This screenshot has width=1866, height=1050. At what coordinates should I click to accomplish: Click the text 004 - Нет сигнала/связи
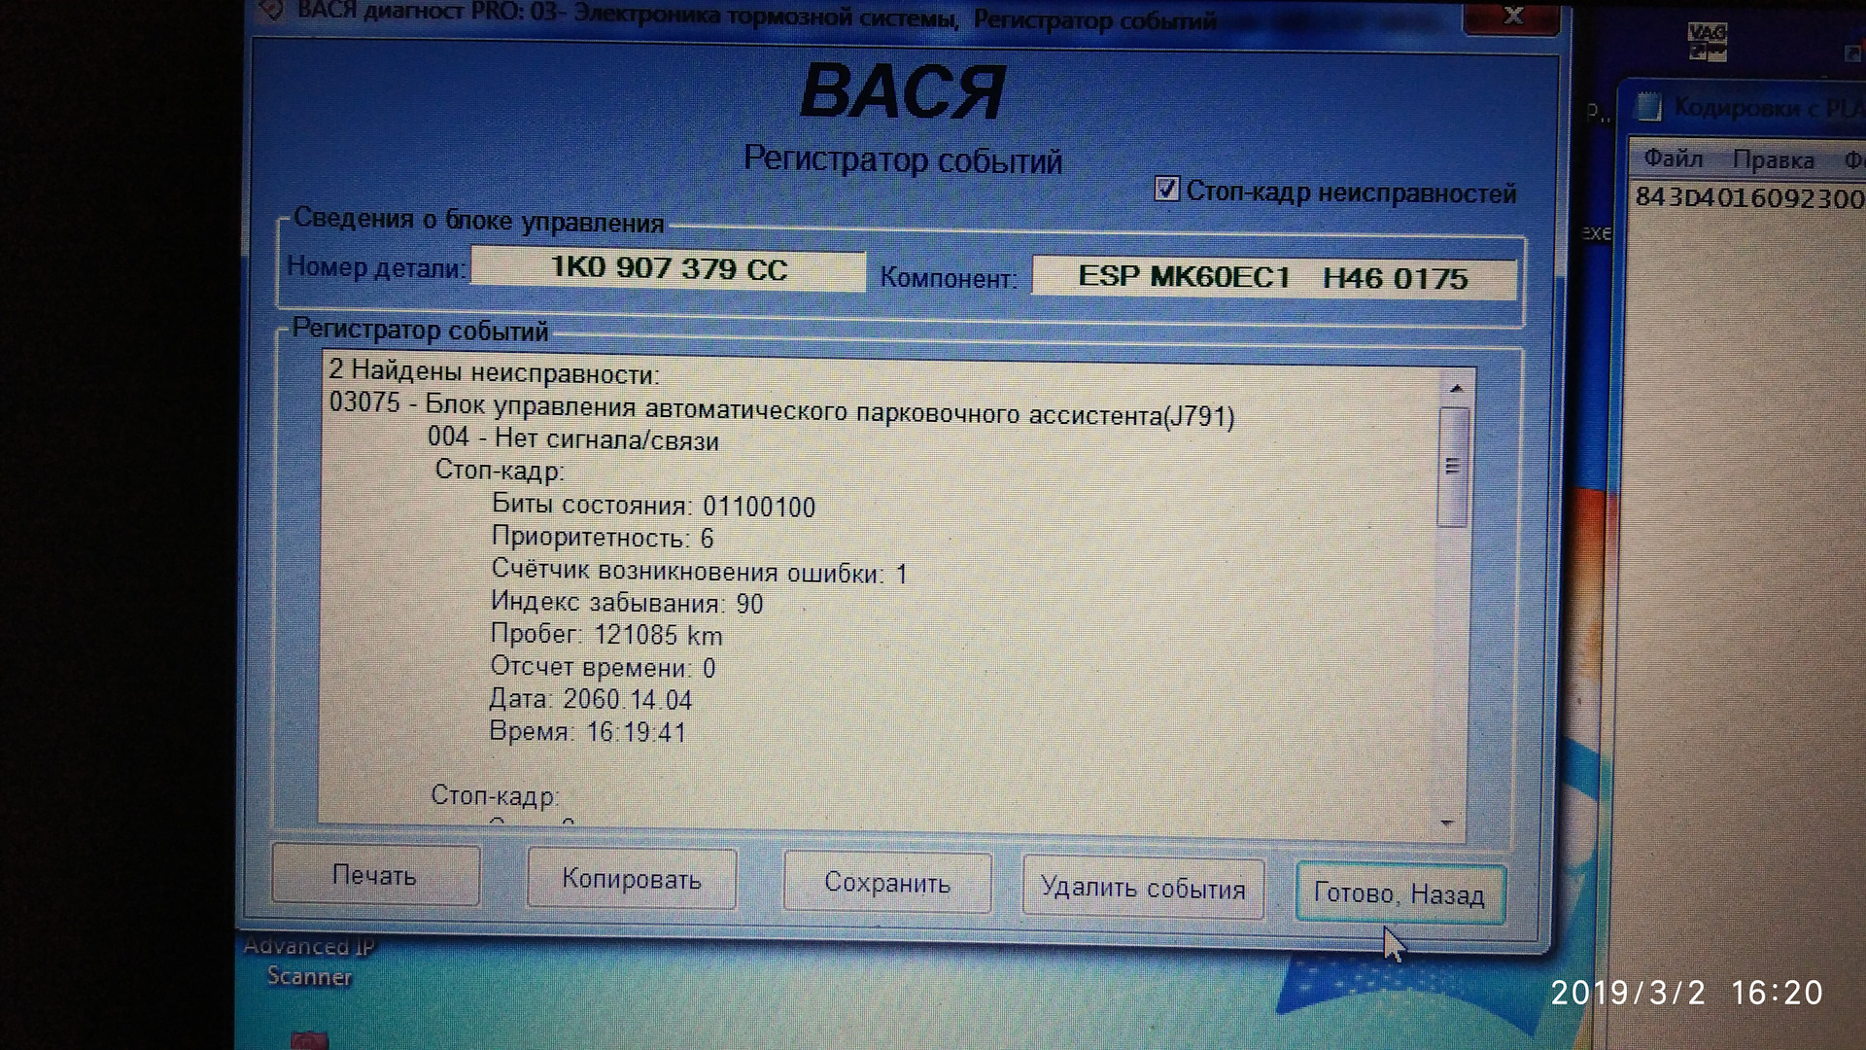pos(573,438)
